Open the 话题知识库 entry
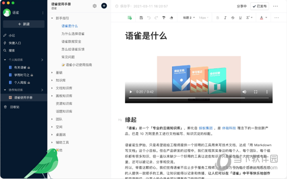 click(64, 112)
